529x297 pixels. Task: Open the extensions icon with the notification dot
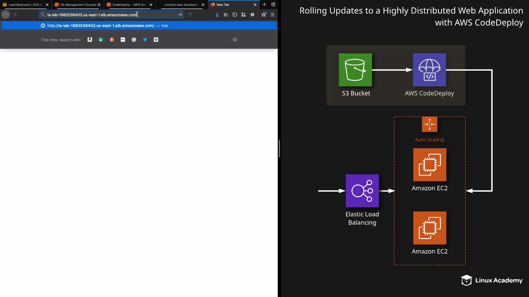[x=264, y=15]
